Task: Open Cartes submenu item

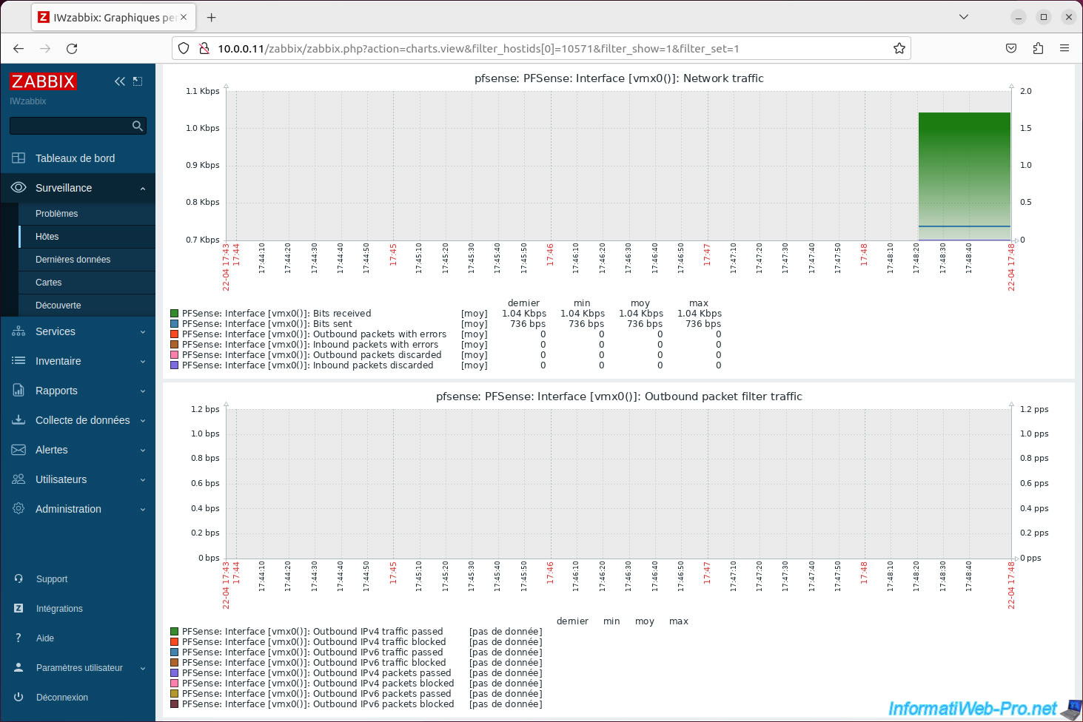Action: click(87, 283)
